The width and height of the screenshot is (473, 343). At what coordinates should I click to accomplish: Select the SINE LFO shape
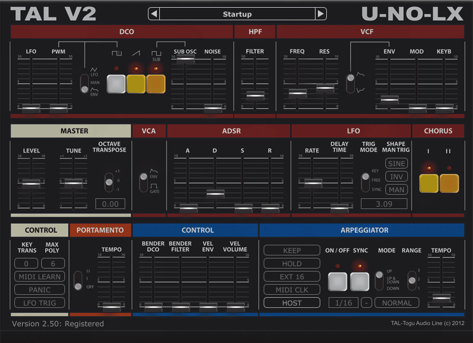point(397,164)
